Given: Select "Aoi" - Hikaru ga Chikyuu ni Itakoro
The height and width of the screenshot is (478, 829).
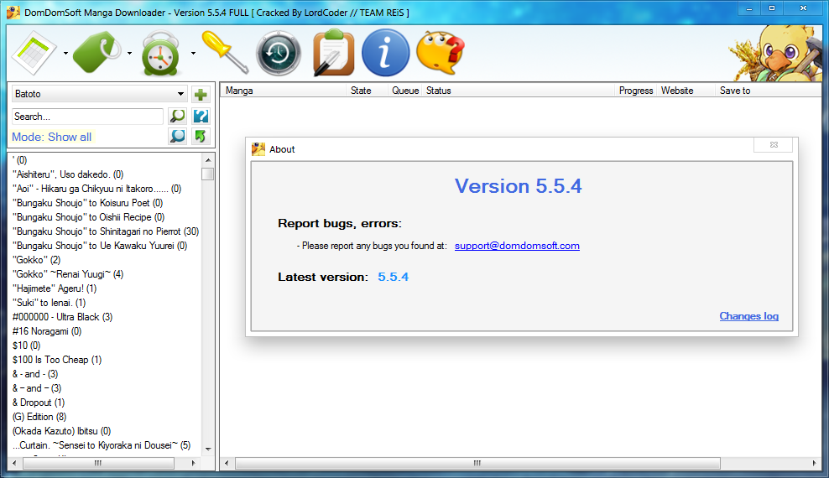Looking at the screenshot, I should click(x=96, y=189).
